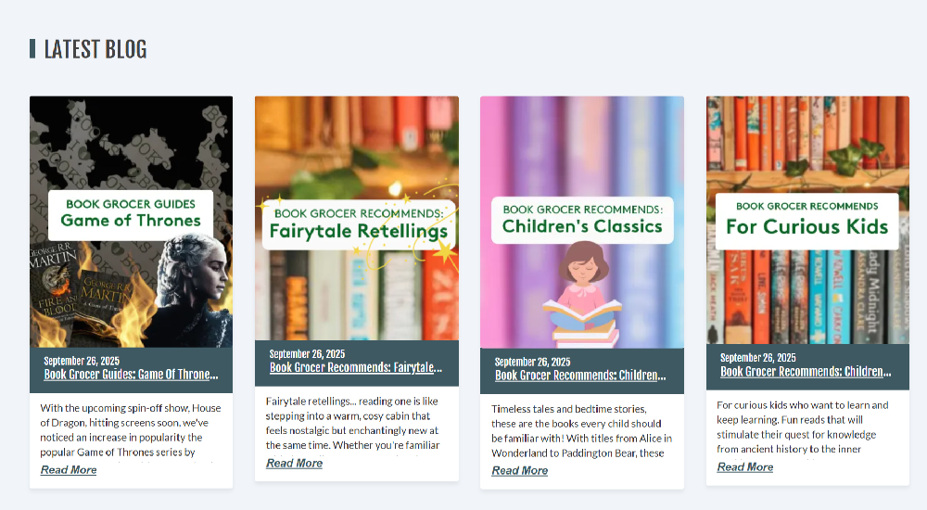The height and width of the screenshot is (510, 927).
Task: Follow Read More for Timeless tales excerpt
Action: click(x=519, y=471)
